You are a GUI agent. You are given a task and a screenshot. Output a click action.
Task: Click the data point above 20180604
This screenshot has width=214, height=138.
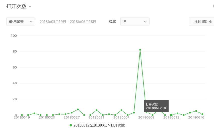coord(121,110)
